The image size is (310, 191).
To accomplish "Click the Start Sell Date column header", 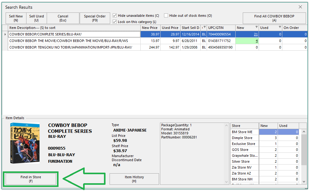I will tap(190, 28).
